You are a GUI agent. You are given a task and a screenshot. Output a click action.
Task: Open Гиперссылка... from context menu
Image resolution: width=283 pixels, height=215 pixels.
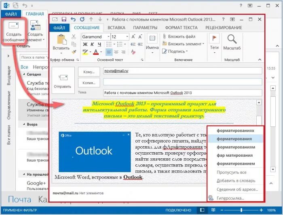[235, 198]
